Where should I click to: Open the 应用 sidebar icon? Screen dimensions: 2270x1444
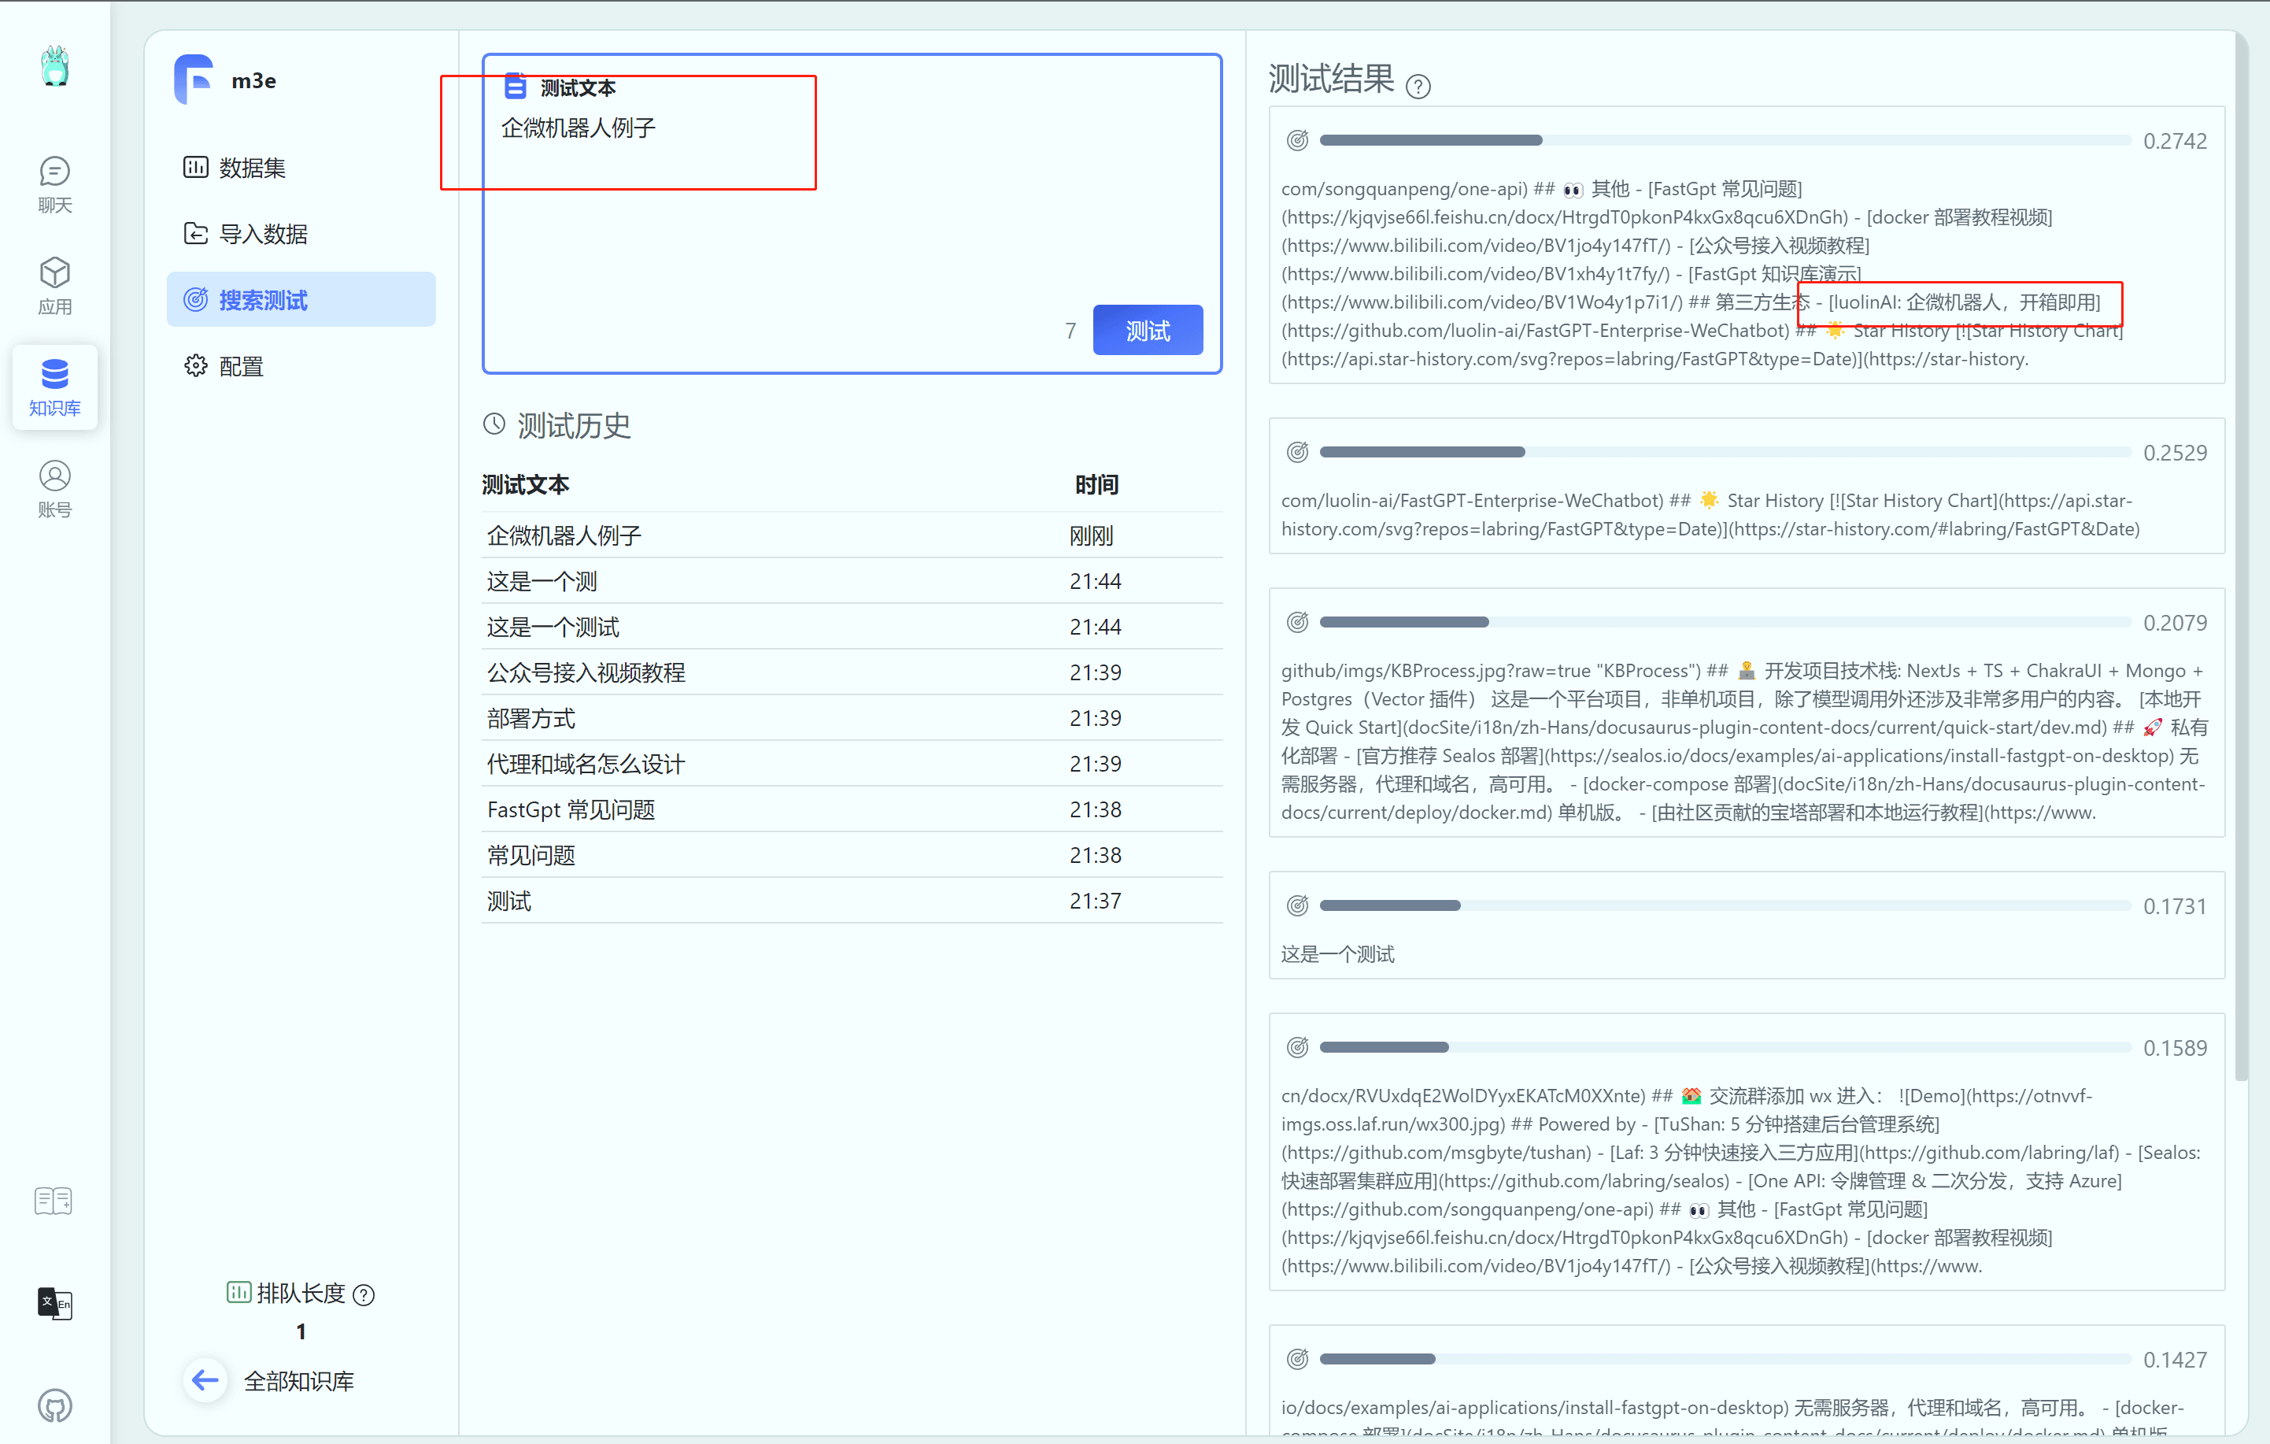click(x=54, y=284)
